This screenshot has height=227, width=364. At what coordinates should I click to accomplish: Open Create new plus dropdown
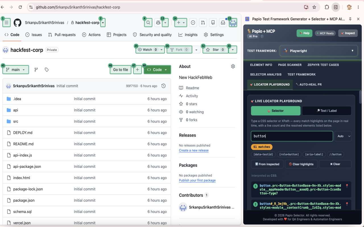pyautogui.click(x=181, y=23)
